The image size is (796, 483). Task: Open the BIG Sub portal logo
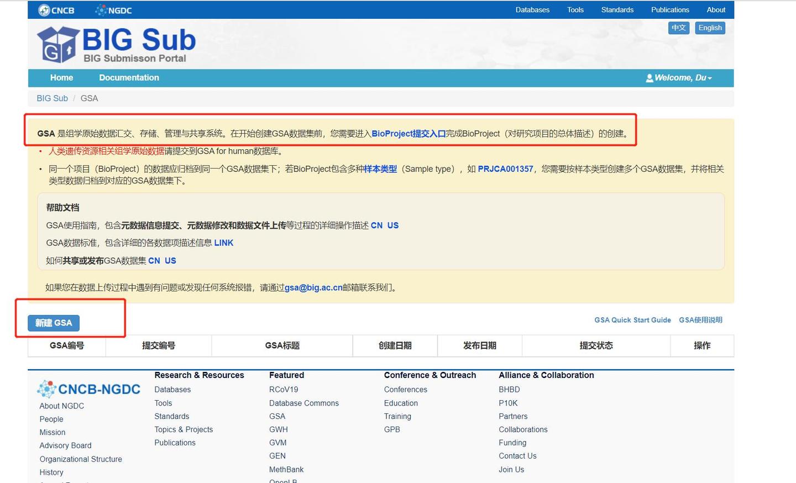(116, 44)
